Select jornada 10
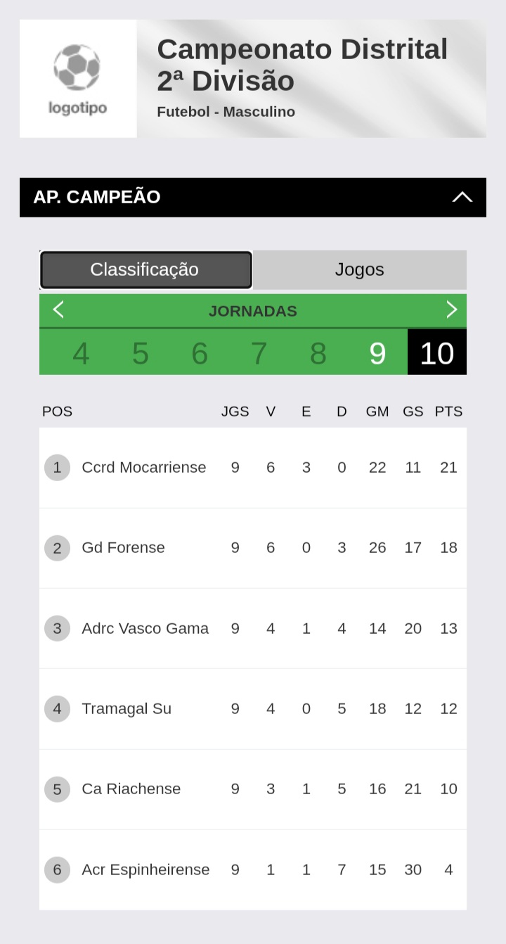 [x=436, y=353]
